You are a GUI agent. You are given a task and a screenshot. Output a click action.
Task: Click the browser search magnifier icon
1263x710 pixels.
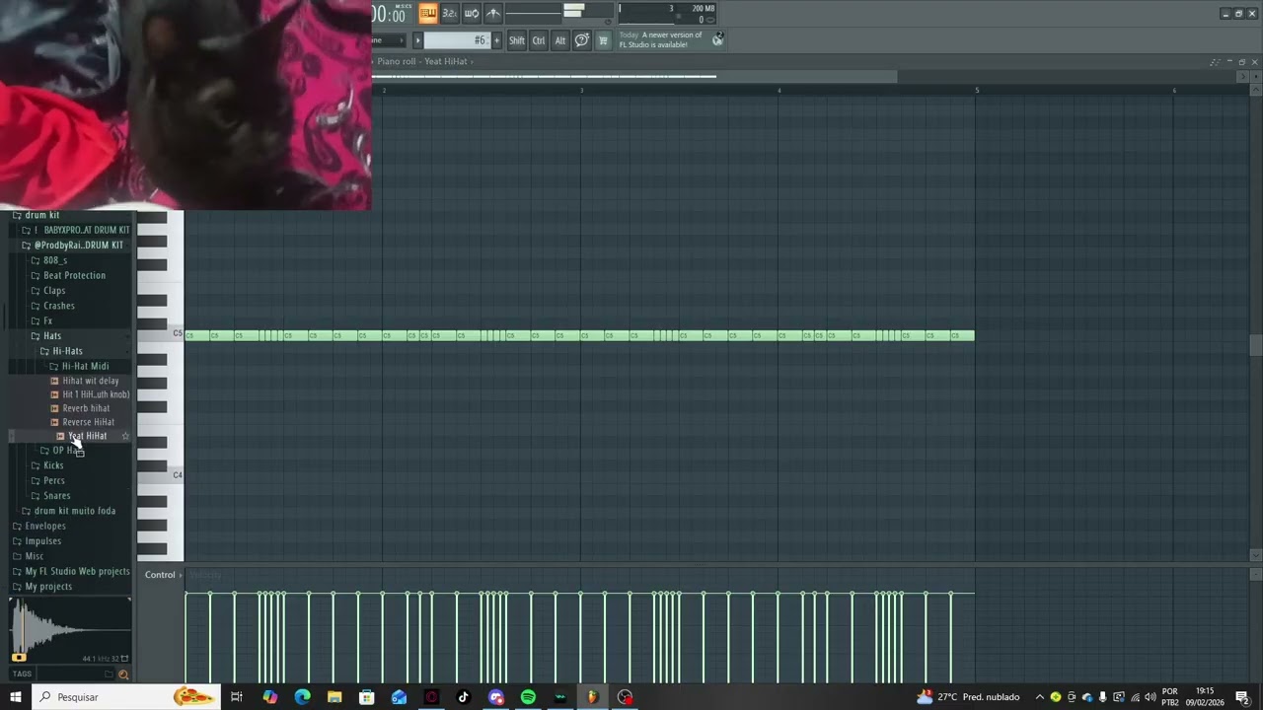click(x=123, y=674)
